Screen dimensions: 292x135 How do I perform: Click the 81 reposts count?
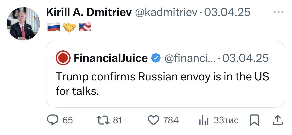(117, 120)
